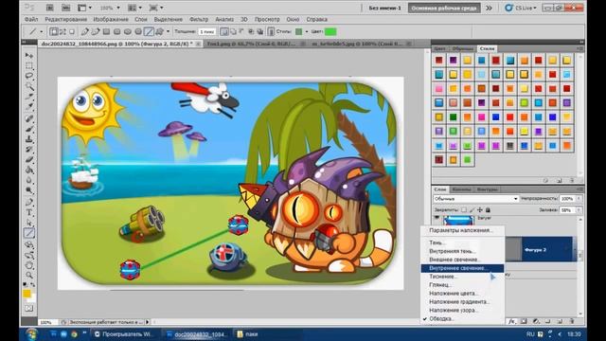Delete layer with trash icon
This screenshot has height=341, width=606.
click(x=572, y=321)
